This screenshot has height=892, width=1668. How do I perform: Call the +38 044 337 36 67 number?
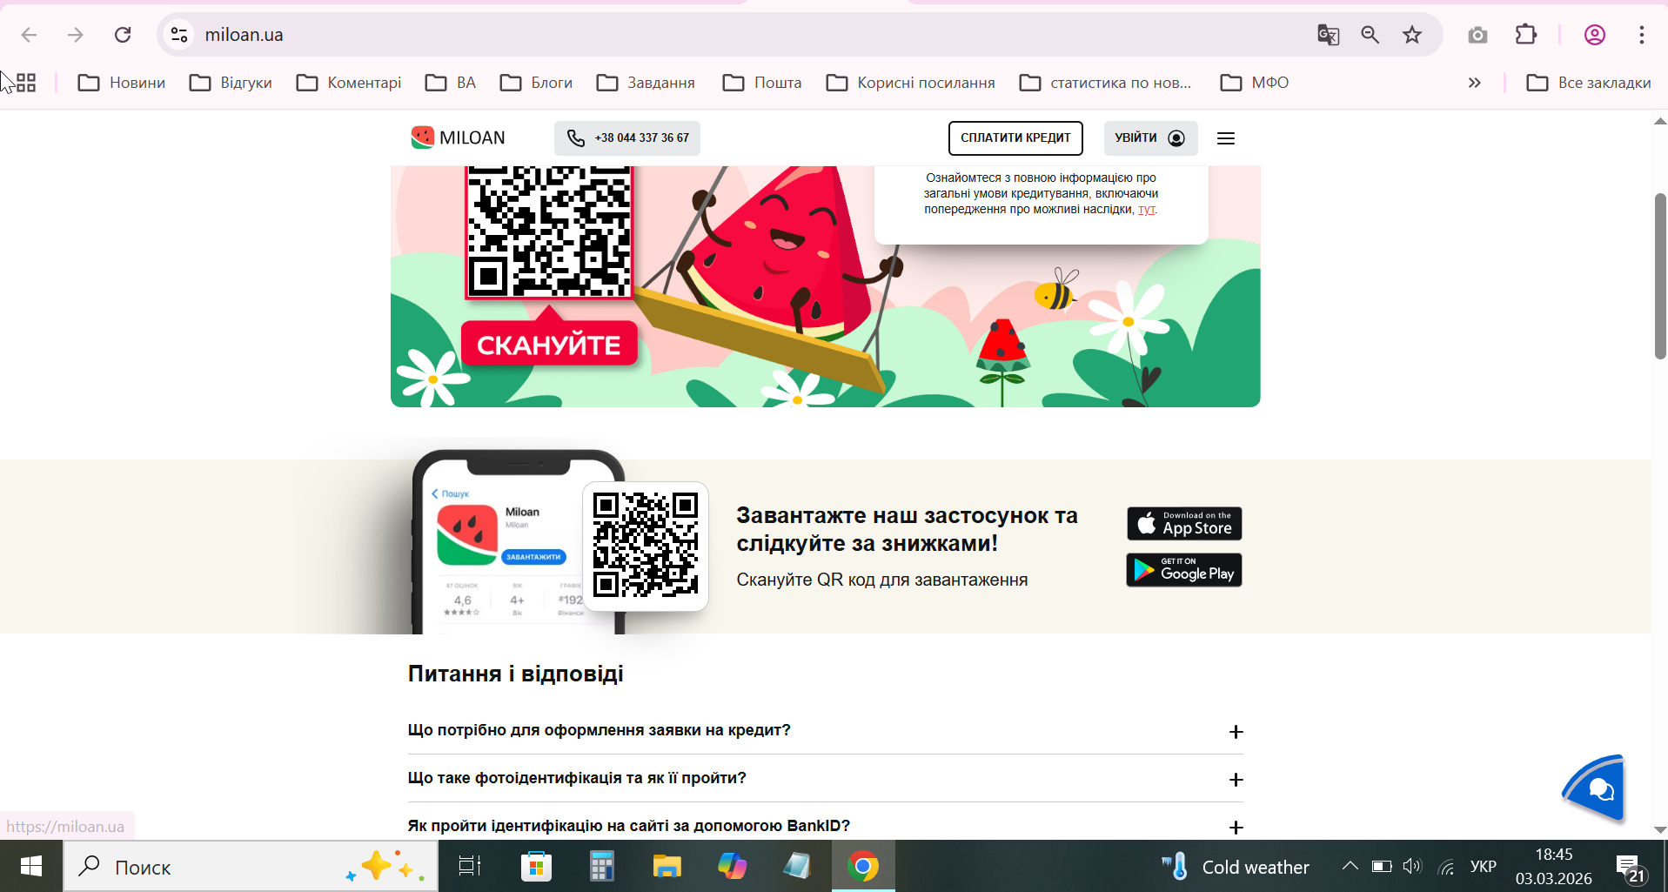click(627, 138)
